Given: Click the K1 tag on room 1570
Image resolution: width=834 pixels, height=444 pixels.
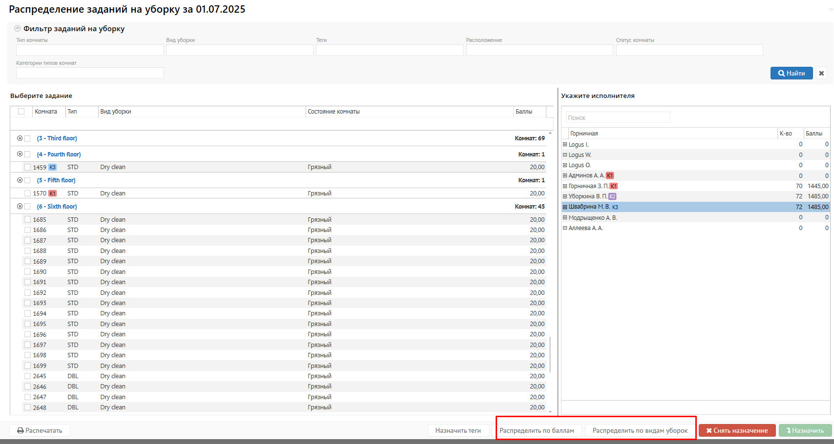Looking at the screenshot, I should point(52,193).
